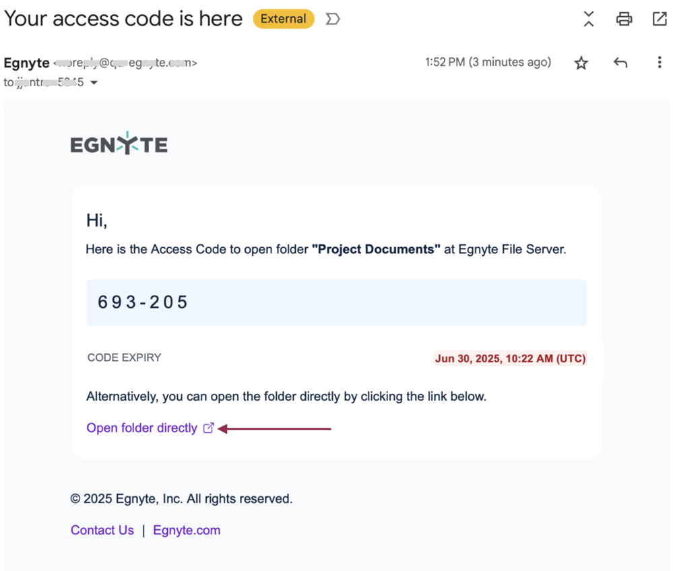The height and width of the screenshot is (571, 673).
Task: Click the External label badge
Action: tap(283, 19)
